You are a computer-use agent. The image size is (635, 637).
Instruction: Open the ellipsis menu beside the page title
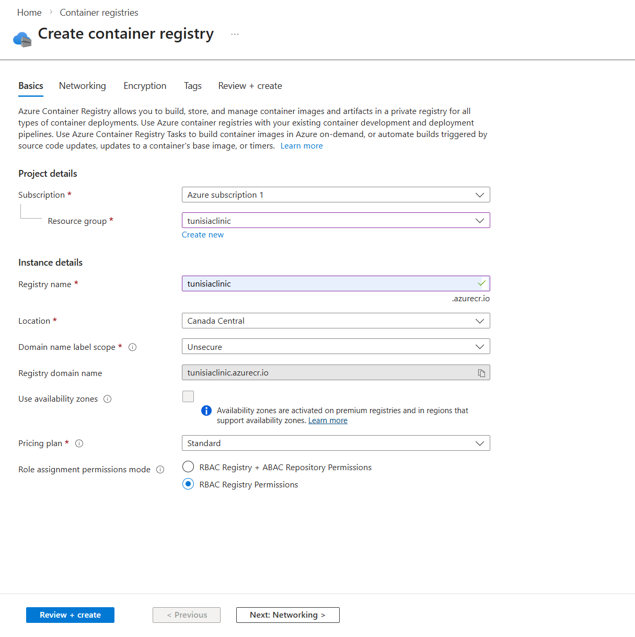235,33
